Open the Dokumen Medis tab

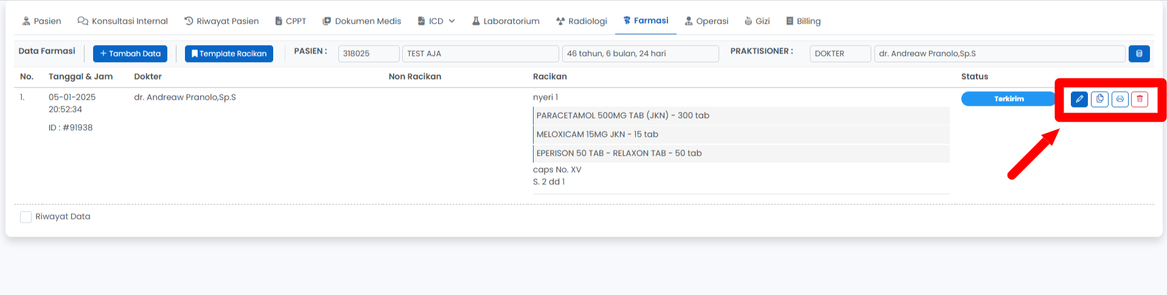[x=361, y=21]
